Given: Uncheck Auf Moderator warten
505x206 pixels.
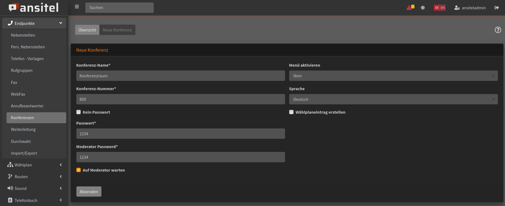Looking at the screenshot, I should tap(79, 170).
